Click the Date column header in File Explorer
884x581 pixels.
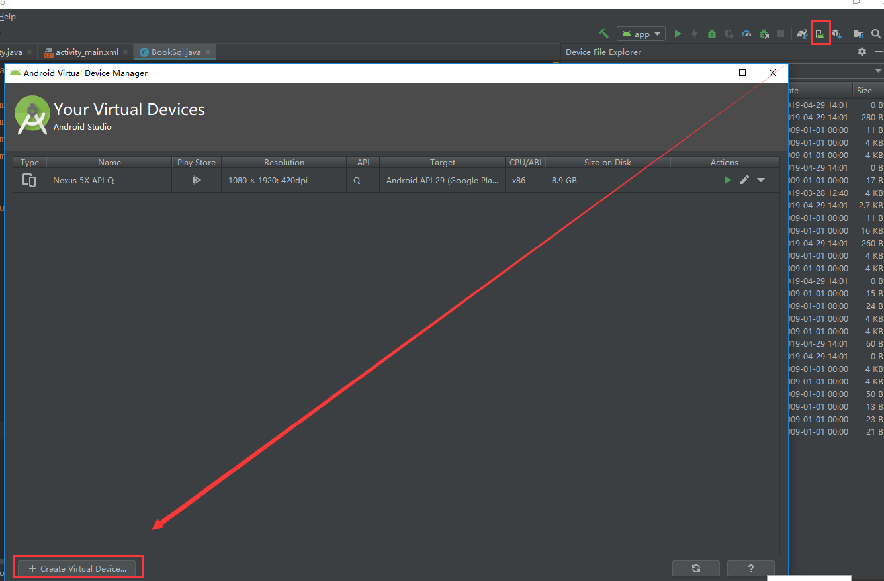(819, 91)
